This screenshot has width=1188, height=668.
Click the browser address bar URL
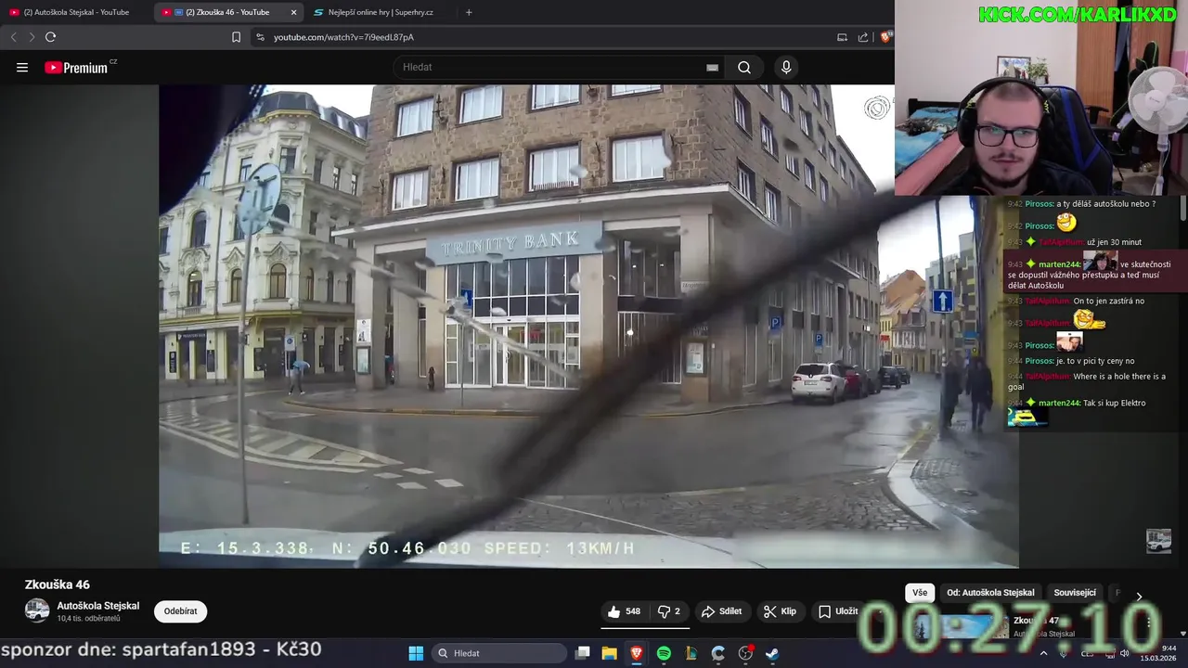(x=343, y=37)
